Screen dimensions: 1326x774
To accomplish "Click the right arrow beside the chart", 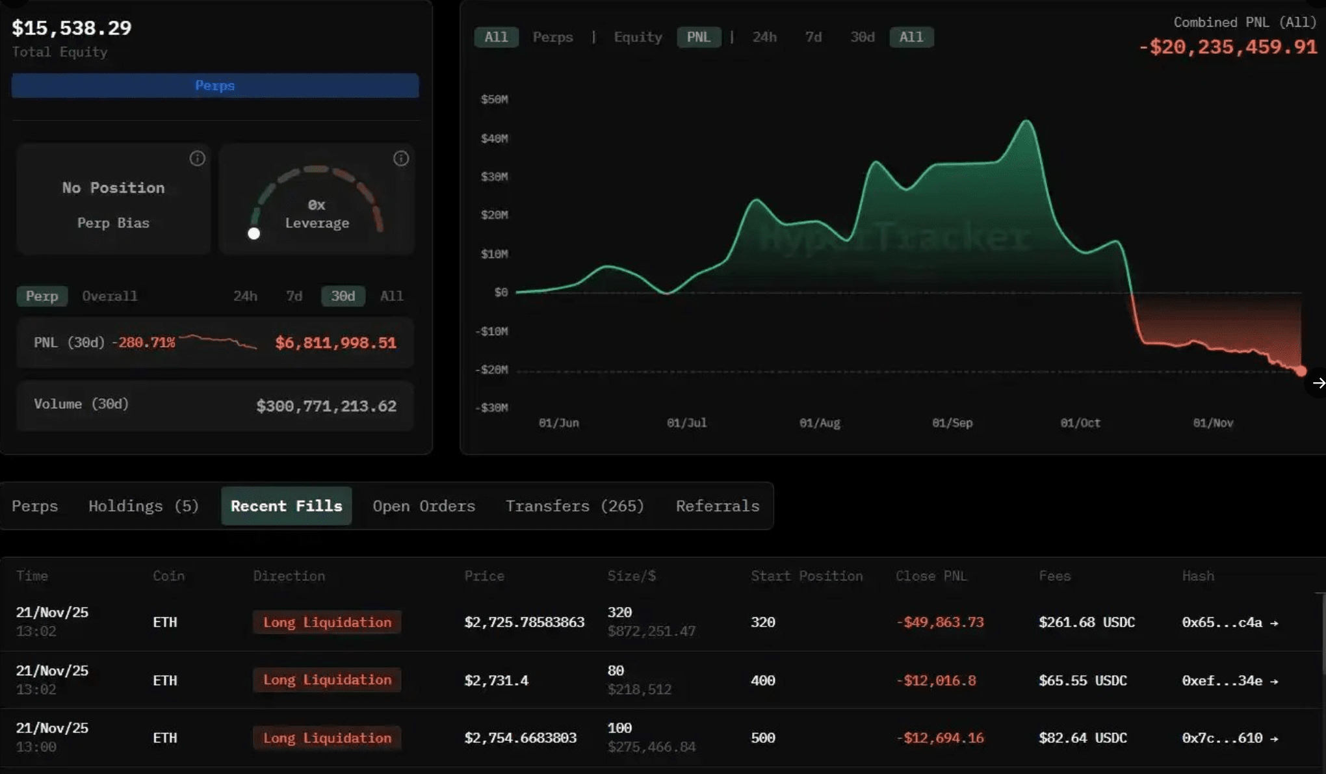I will 1318,383.
